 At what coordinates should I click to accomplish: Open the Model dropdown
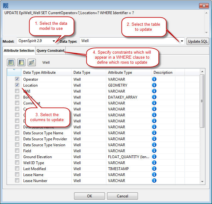(54, 41)
